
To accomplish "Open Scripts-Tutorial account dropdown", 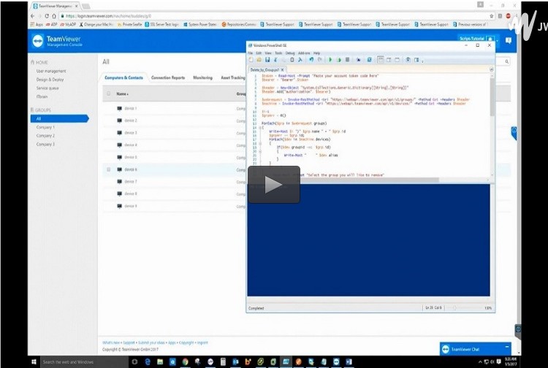I will coord(479,39).
